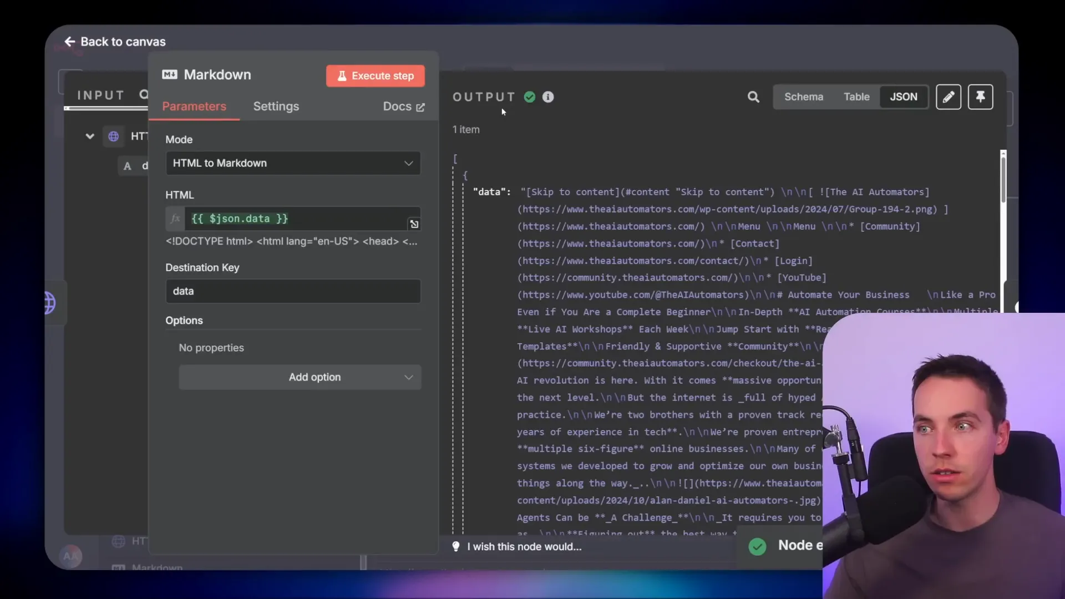Click the globe HTTP node icon in input
Viewport: 1065px width, 599px height.
114,136
